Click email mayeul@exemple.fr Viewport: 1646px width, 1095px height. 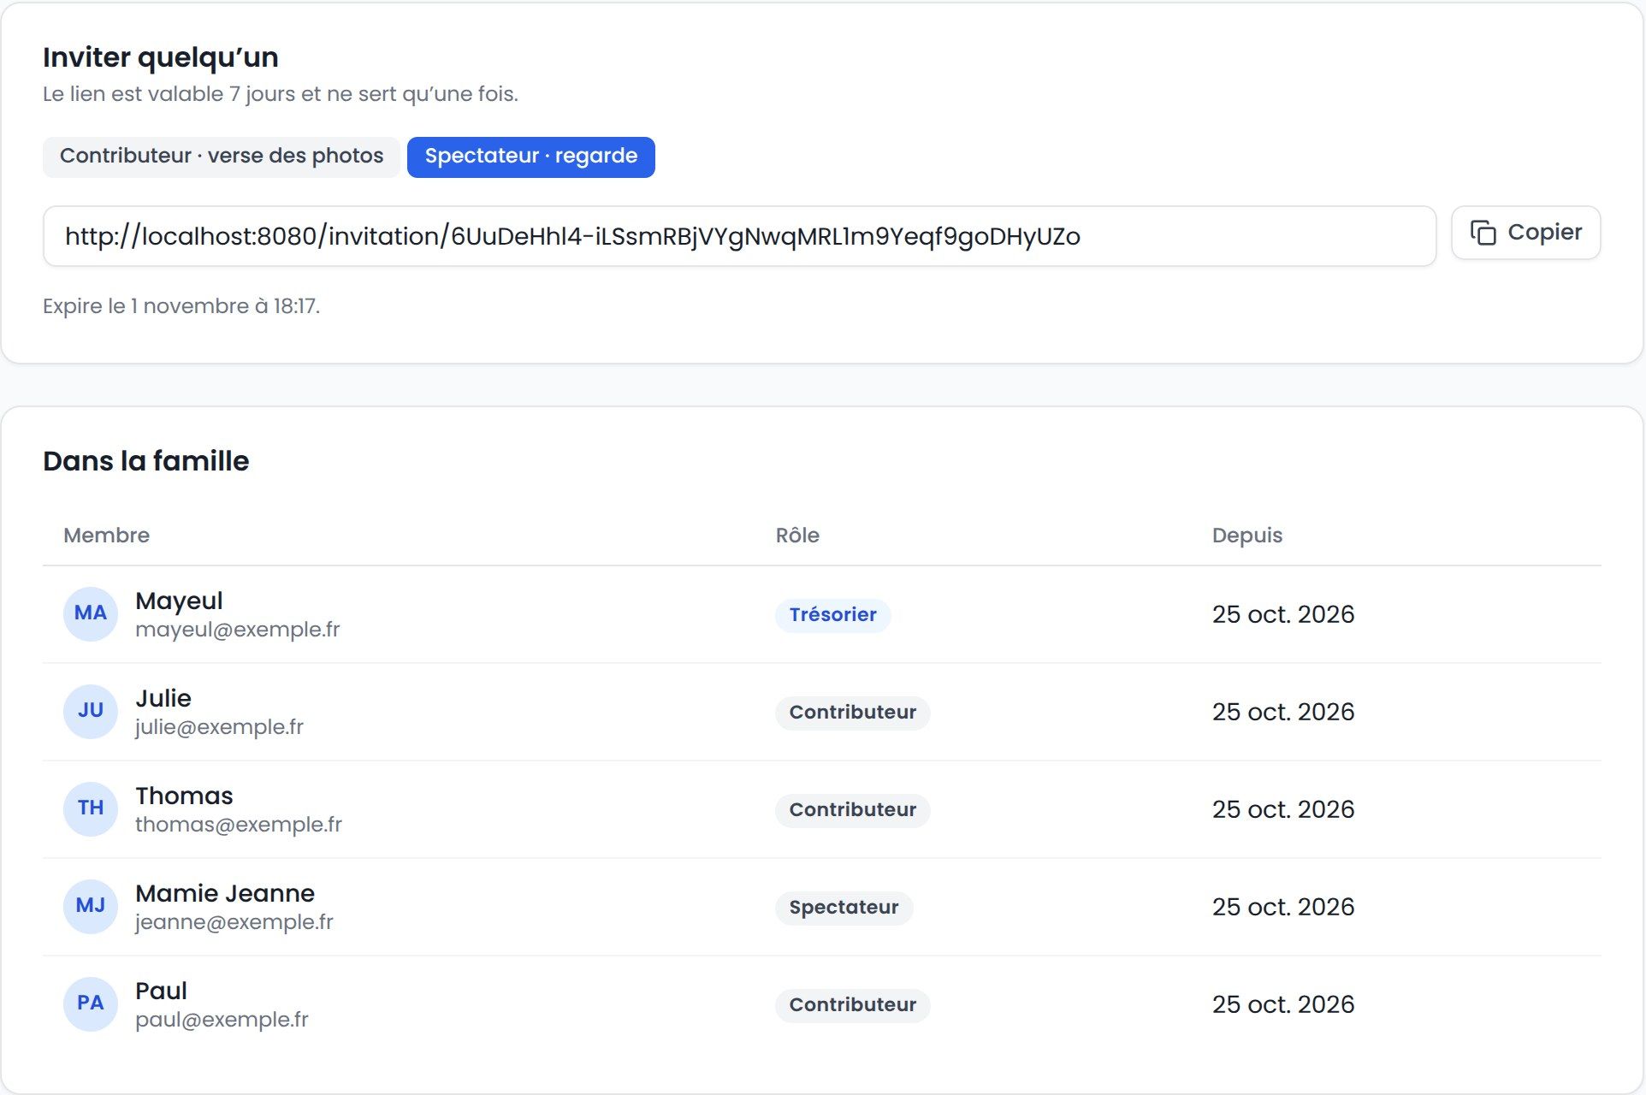pyautogui.click(x=237, y=630)
